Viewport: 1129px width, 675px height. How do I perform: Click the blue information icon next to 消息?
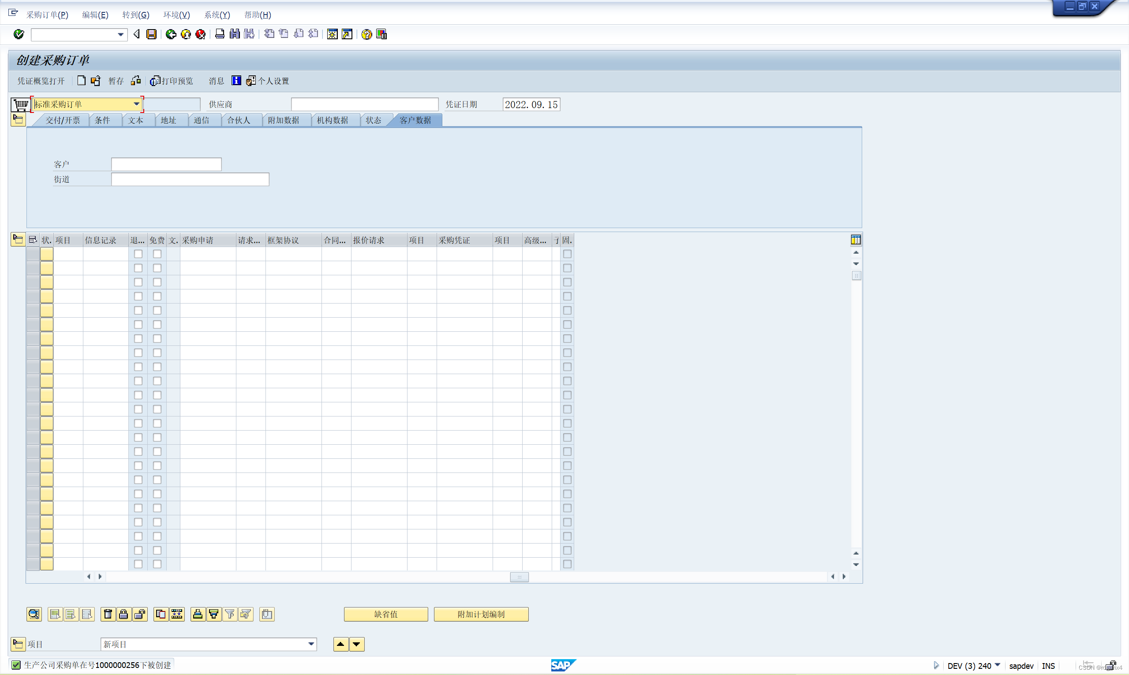coord(236,80)
